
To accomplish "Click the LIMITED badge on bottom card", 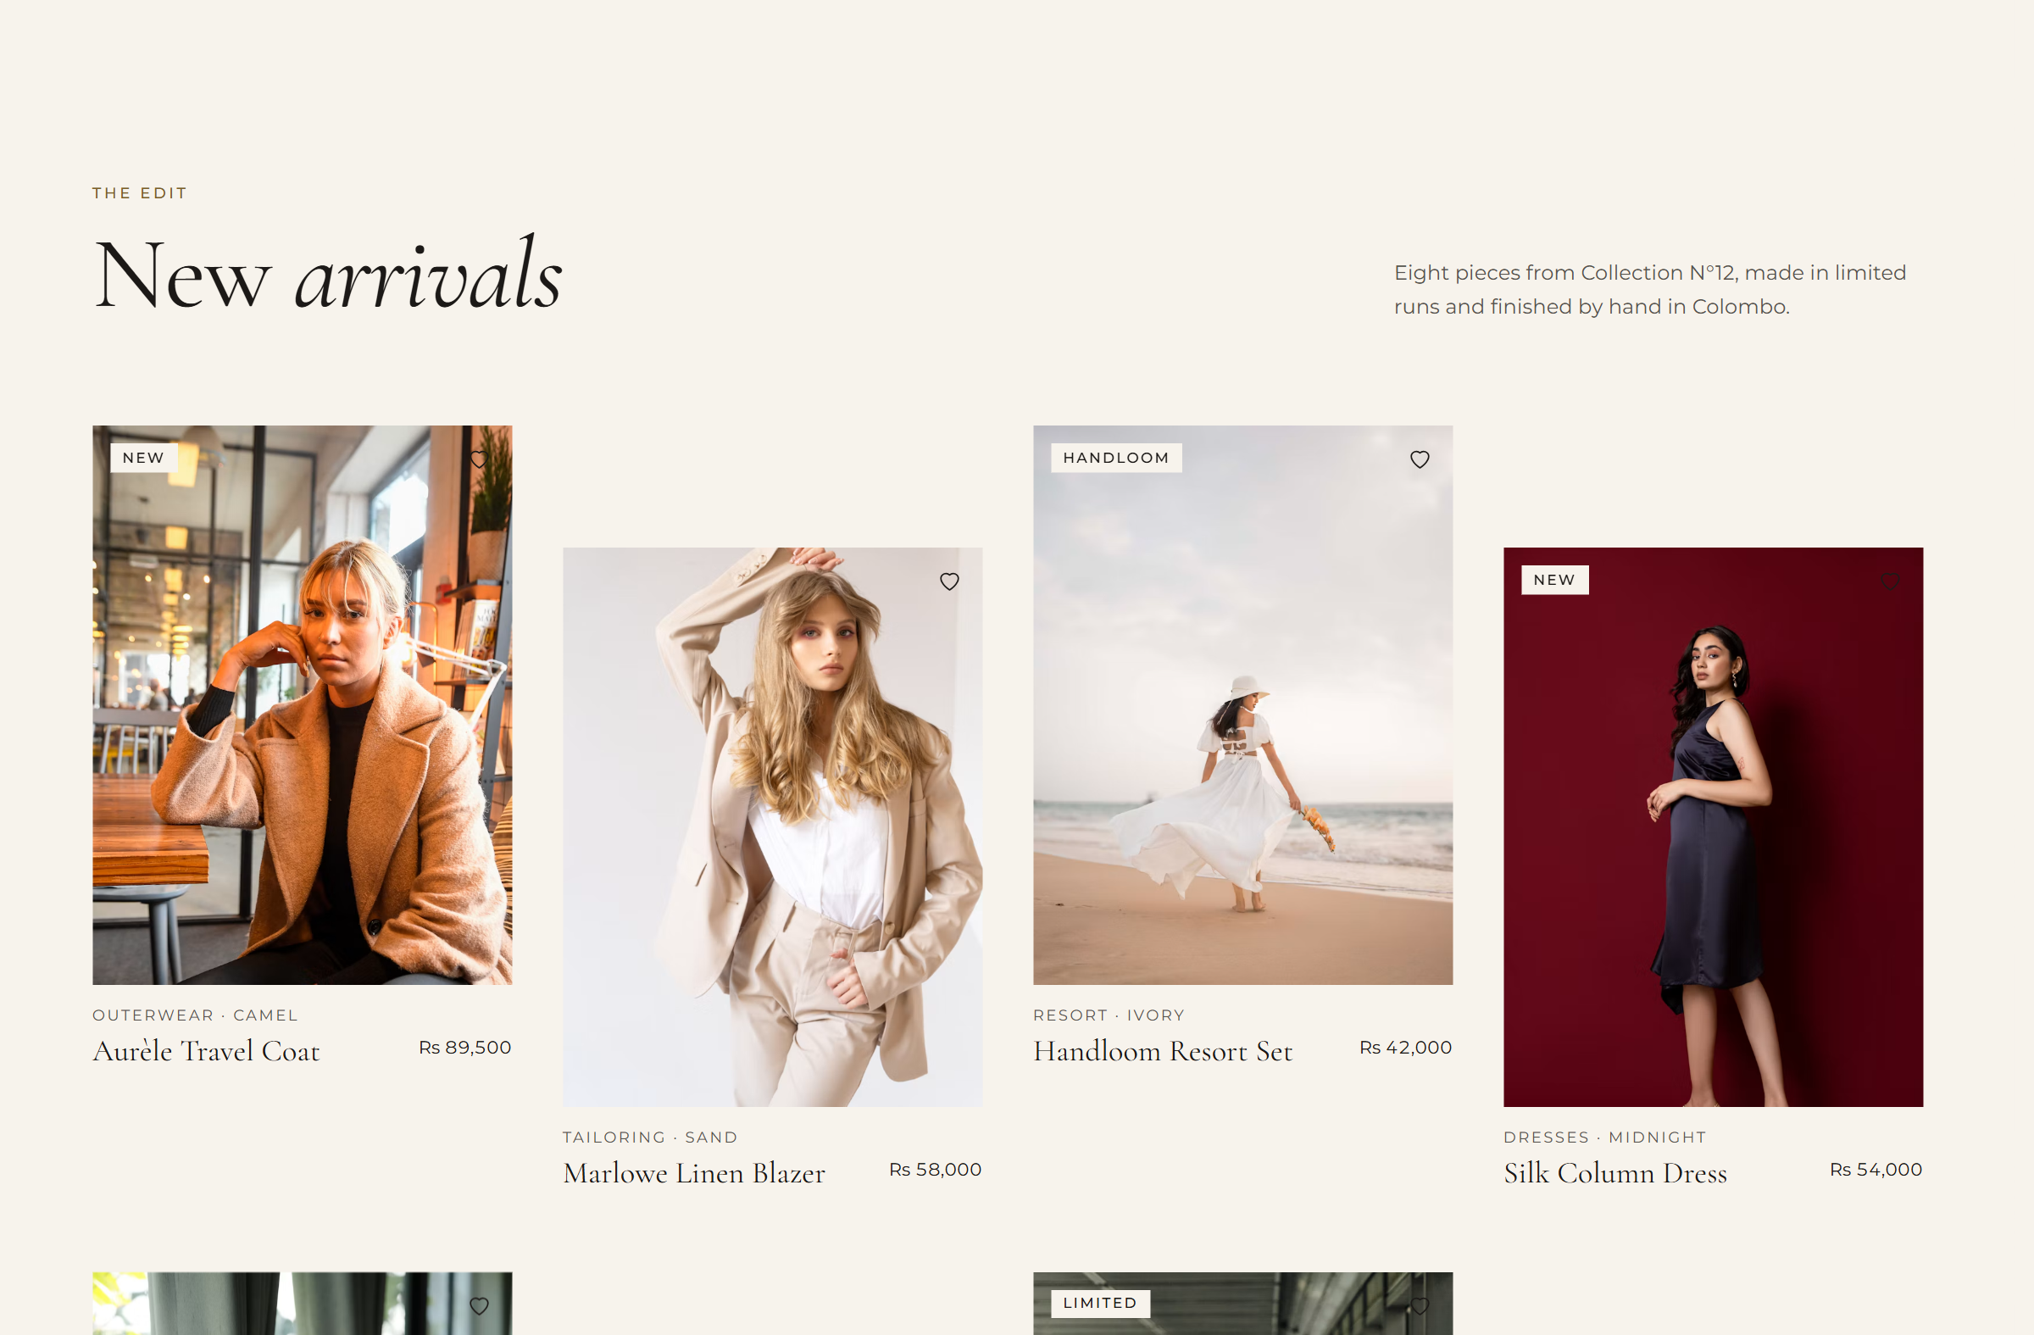I will (1100, 1304).
